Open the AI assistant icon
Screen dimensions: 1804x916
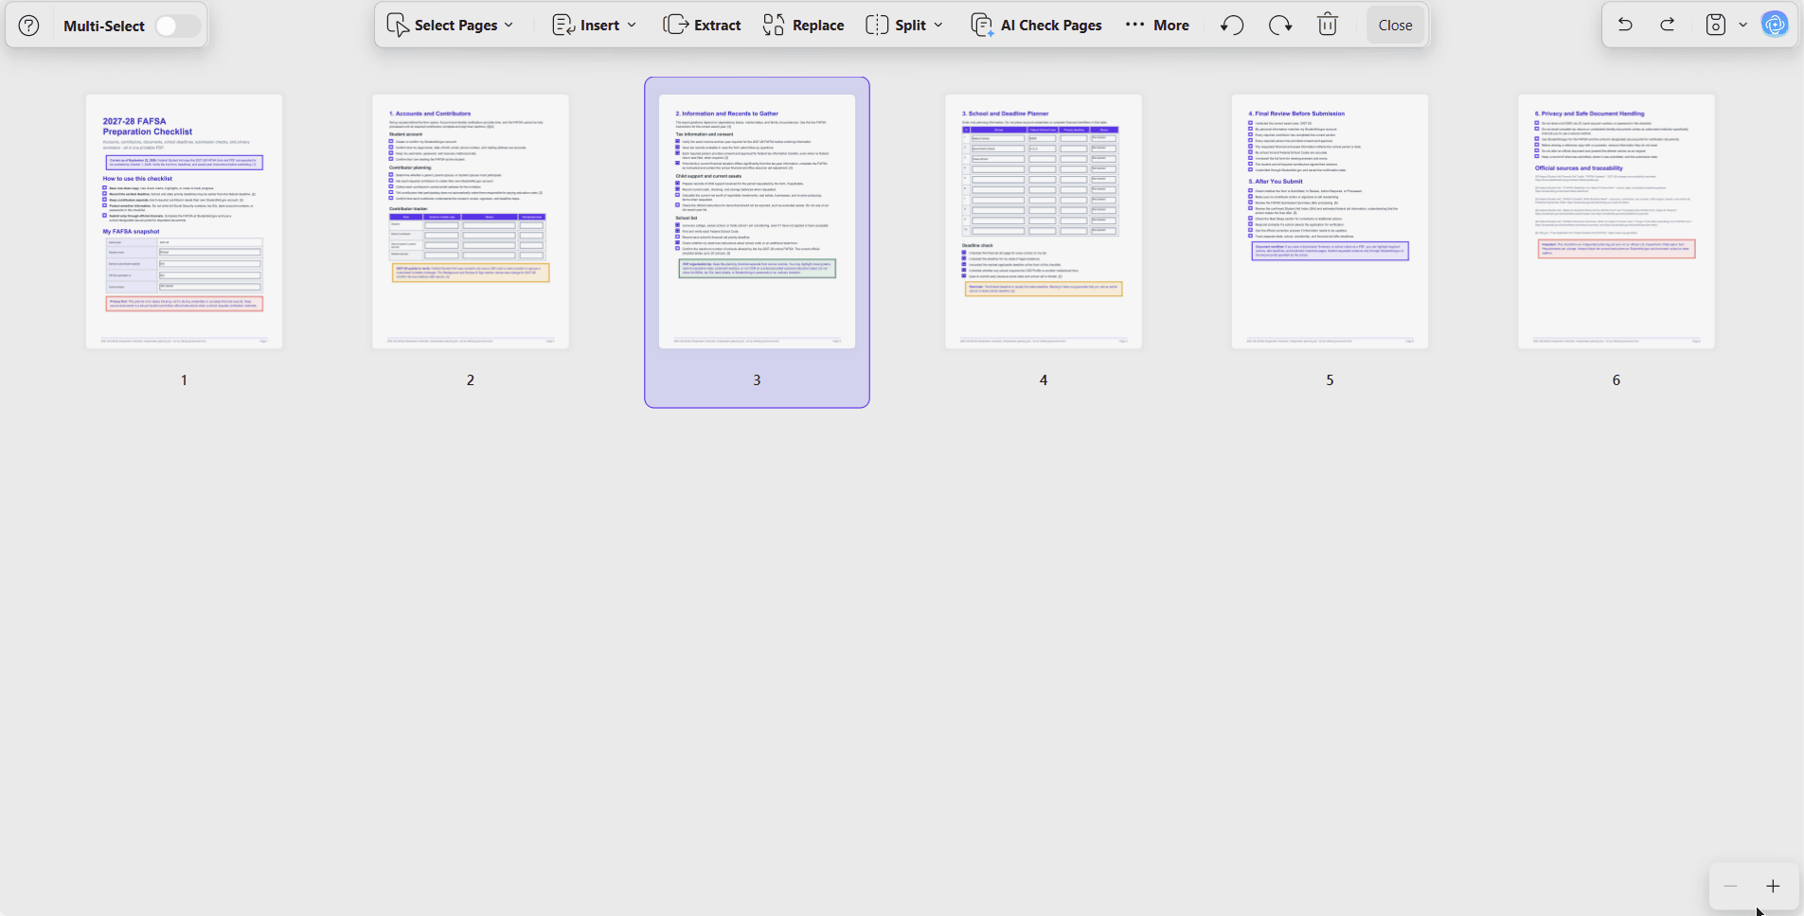(1775, 25)
